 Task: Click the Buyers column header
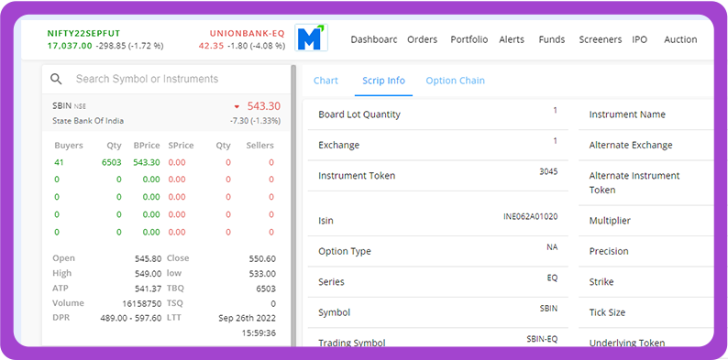click(x=69, y=146)
